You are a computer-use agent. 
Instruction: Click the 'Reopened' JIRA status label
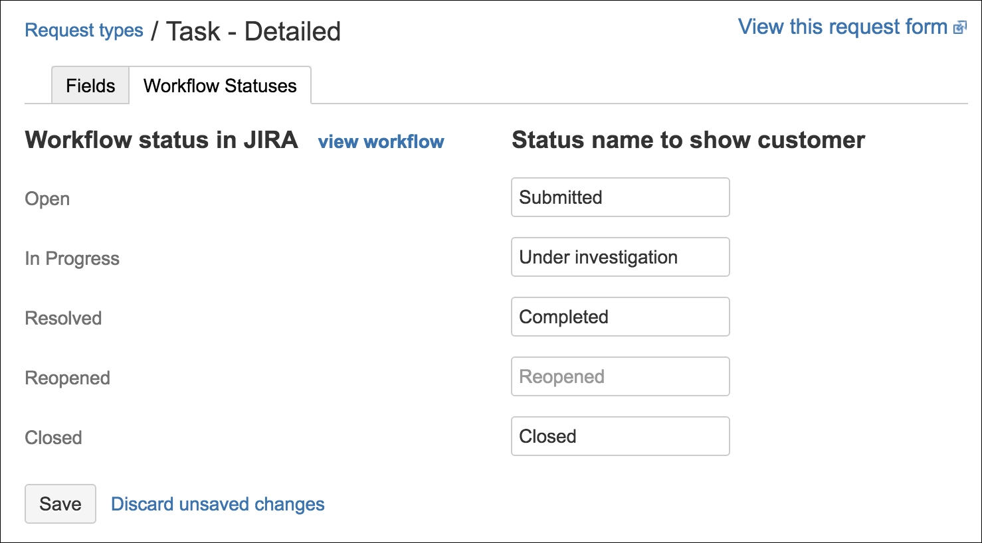point(67,378)
